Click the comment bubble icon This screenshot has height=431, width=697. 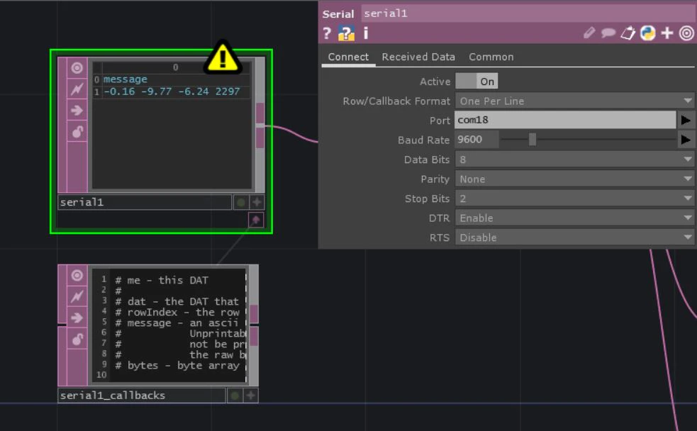(x=608, y=33)
